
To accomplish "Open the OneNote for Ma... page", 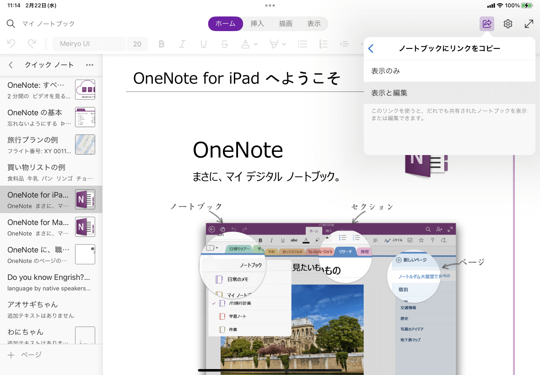I will pos(51,227).
